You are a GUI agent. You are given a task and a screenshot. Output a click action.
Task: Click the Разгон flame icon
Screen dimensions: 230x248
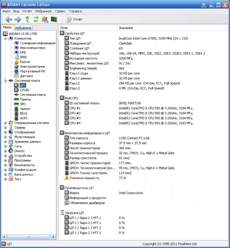pos(16,62)
